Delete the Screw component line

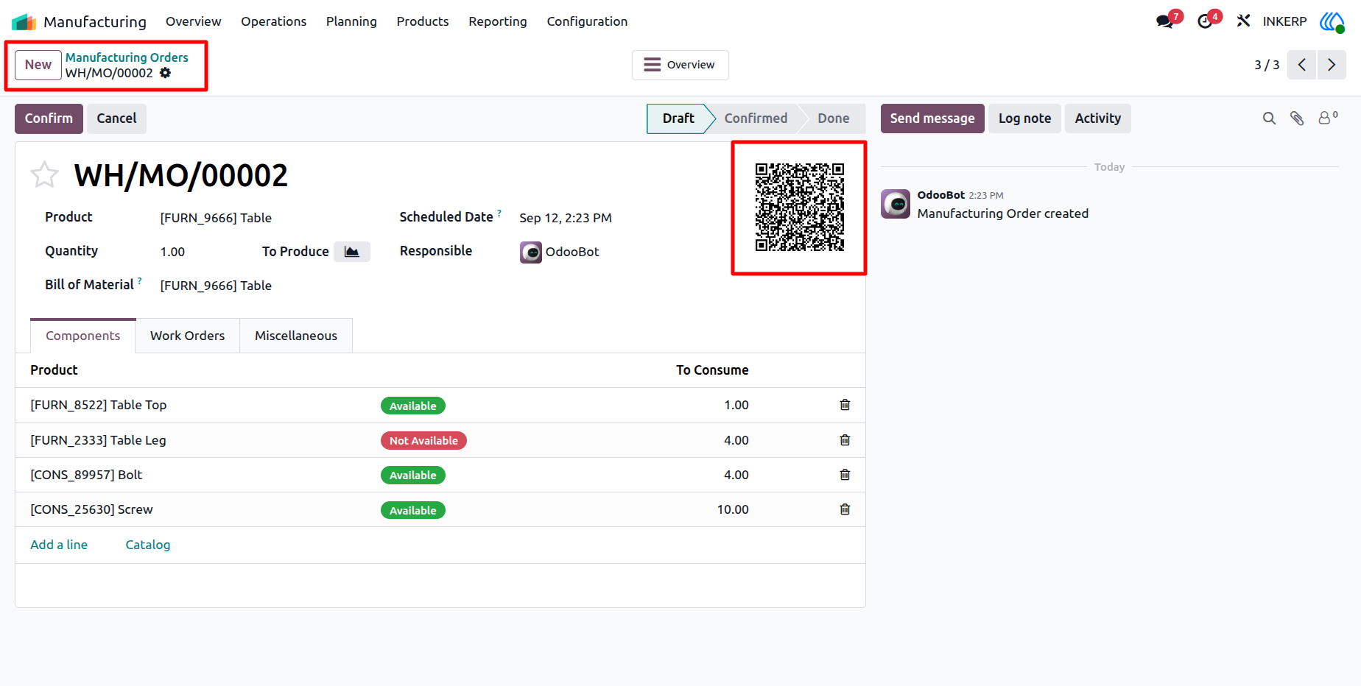845,509
